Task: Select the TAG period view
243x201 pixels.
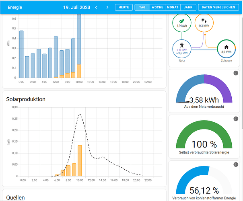Action: (142, 7)
